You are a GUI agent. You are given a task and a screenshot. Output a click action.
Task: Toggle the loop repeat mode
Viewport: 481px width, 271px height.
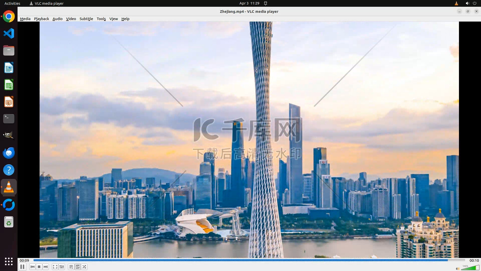pos(78,267)
